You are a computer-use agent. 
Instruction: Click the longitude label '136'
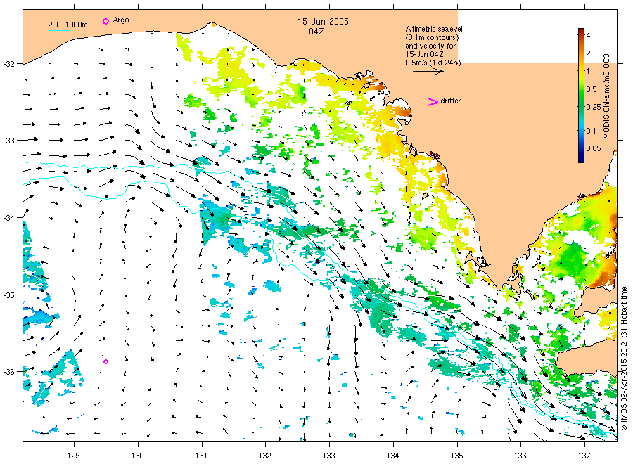click(520, 456)
